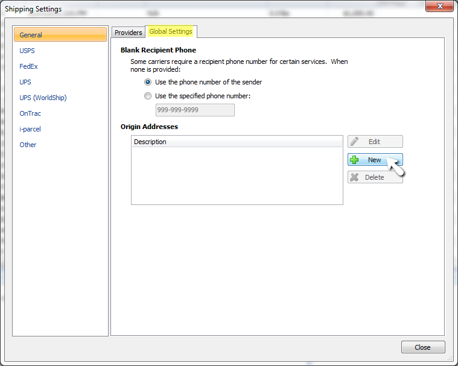Open USPS settings in sidebar
Image resolution: width=458 pixels, height=366 pixels.
pyautogui.click(x=27, y=51)
